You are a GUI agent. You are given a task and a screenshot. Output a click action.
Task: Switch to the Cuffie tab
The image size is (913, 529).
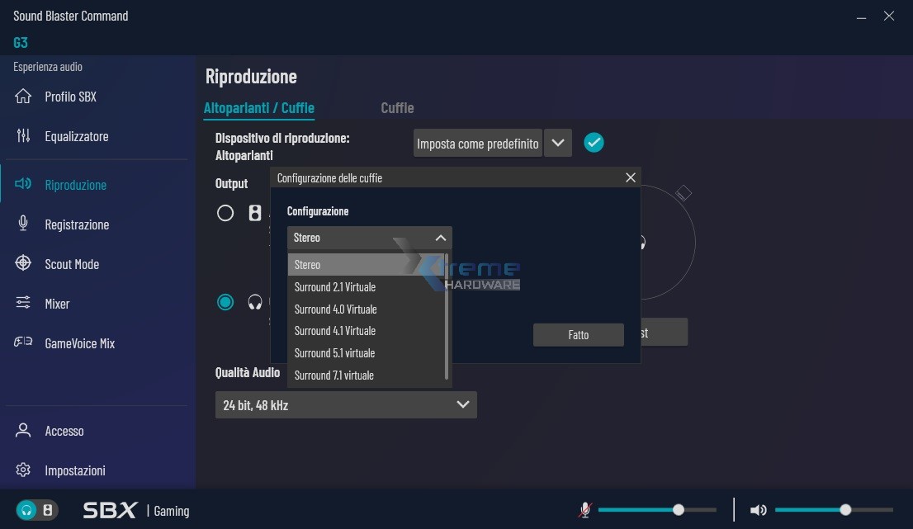[397, 108]
